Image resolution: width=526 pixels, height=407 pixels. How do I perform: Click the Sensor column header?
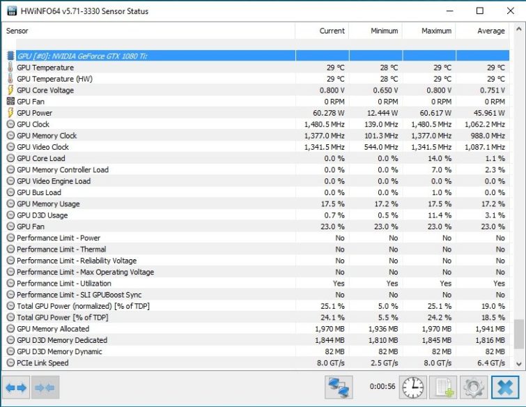coord(148,31)
